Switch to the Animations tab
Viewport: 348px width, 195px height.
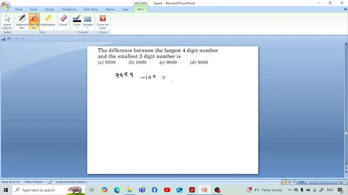click(x=69, y=9)
